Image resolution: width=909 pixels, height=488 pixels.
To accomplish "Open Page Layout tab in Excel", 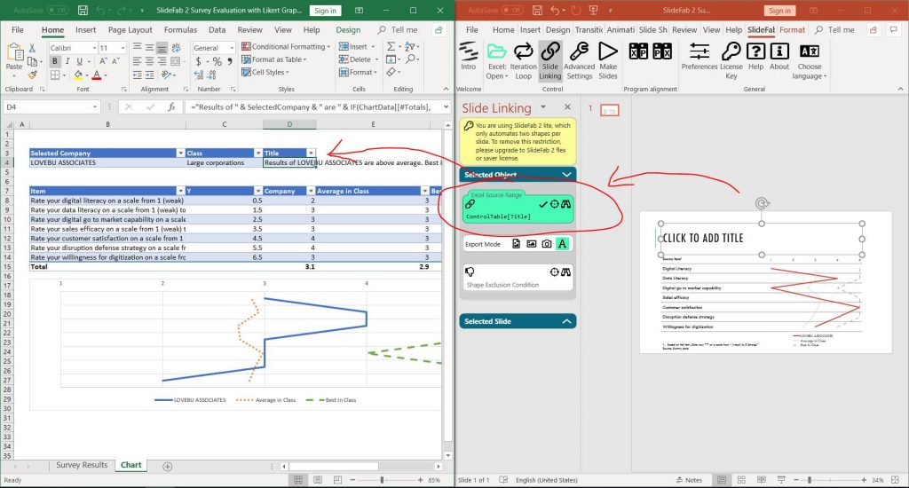I will 130,29.
